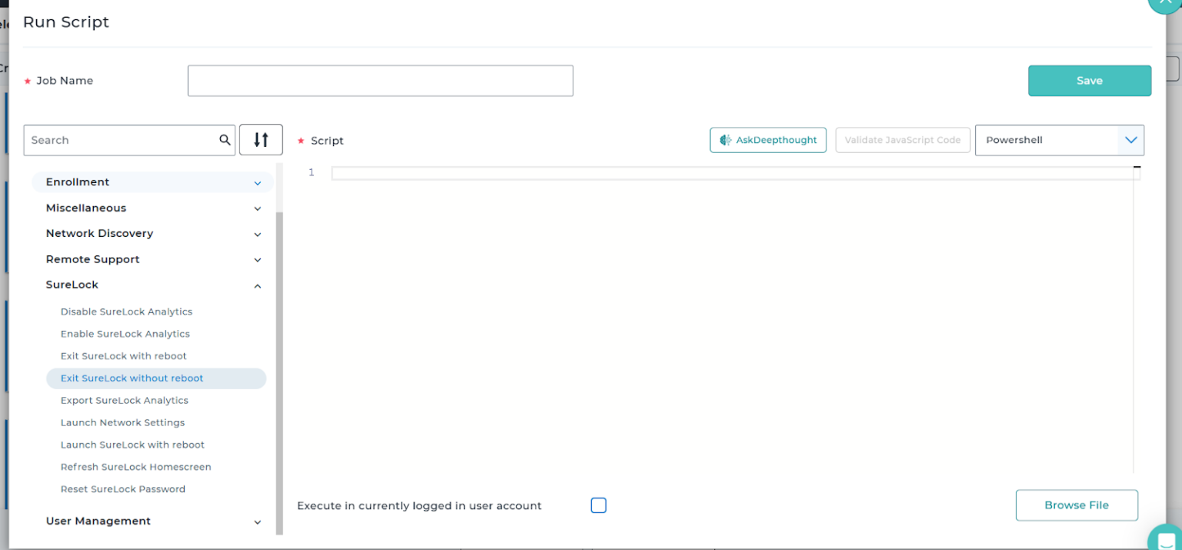Select "Disable SureLock Analytics" script
This screenshot has width=1182, height=550.
pos(126,312)
